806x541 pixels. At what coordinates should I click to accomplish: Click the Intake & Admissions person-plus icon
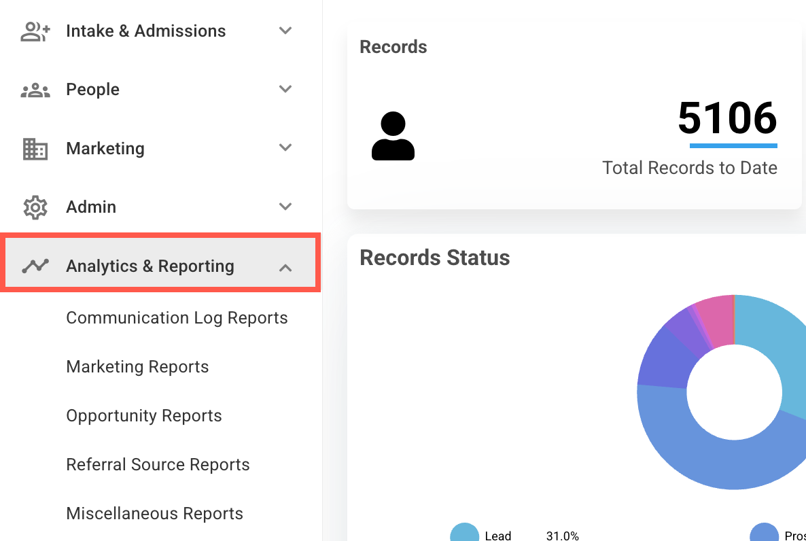coord(35,31)
